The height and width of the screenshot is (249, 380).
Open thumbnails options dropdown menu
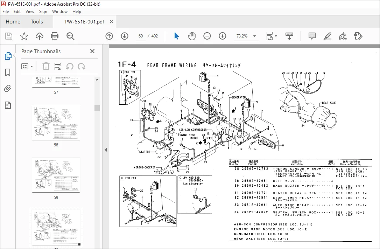27,66
